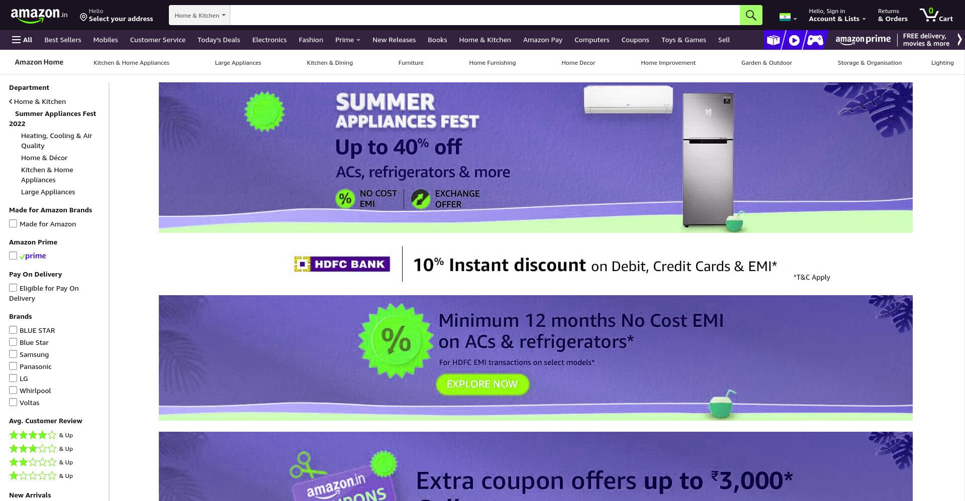
Task: Click the Amazon.in logo
Action: click(39, 15)
